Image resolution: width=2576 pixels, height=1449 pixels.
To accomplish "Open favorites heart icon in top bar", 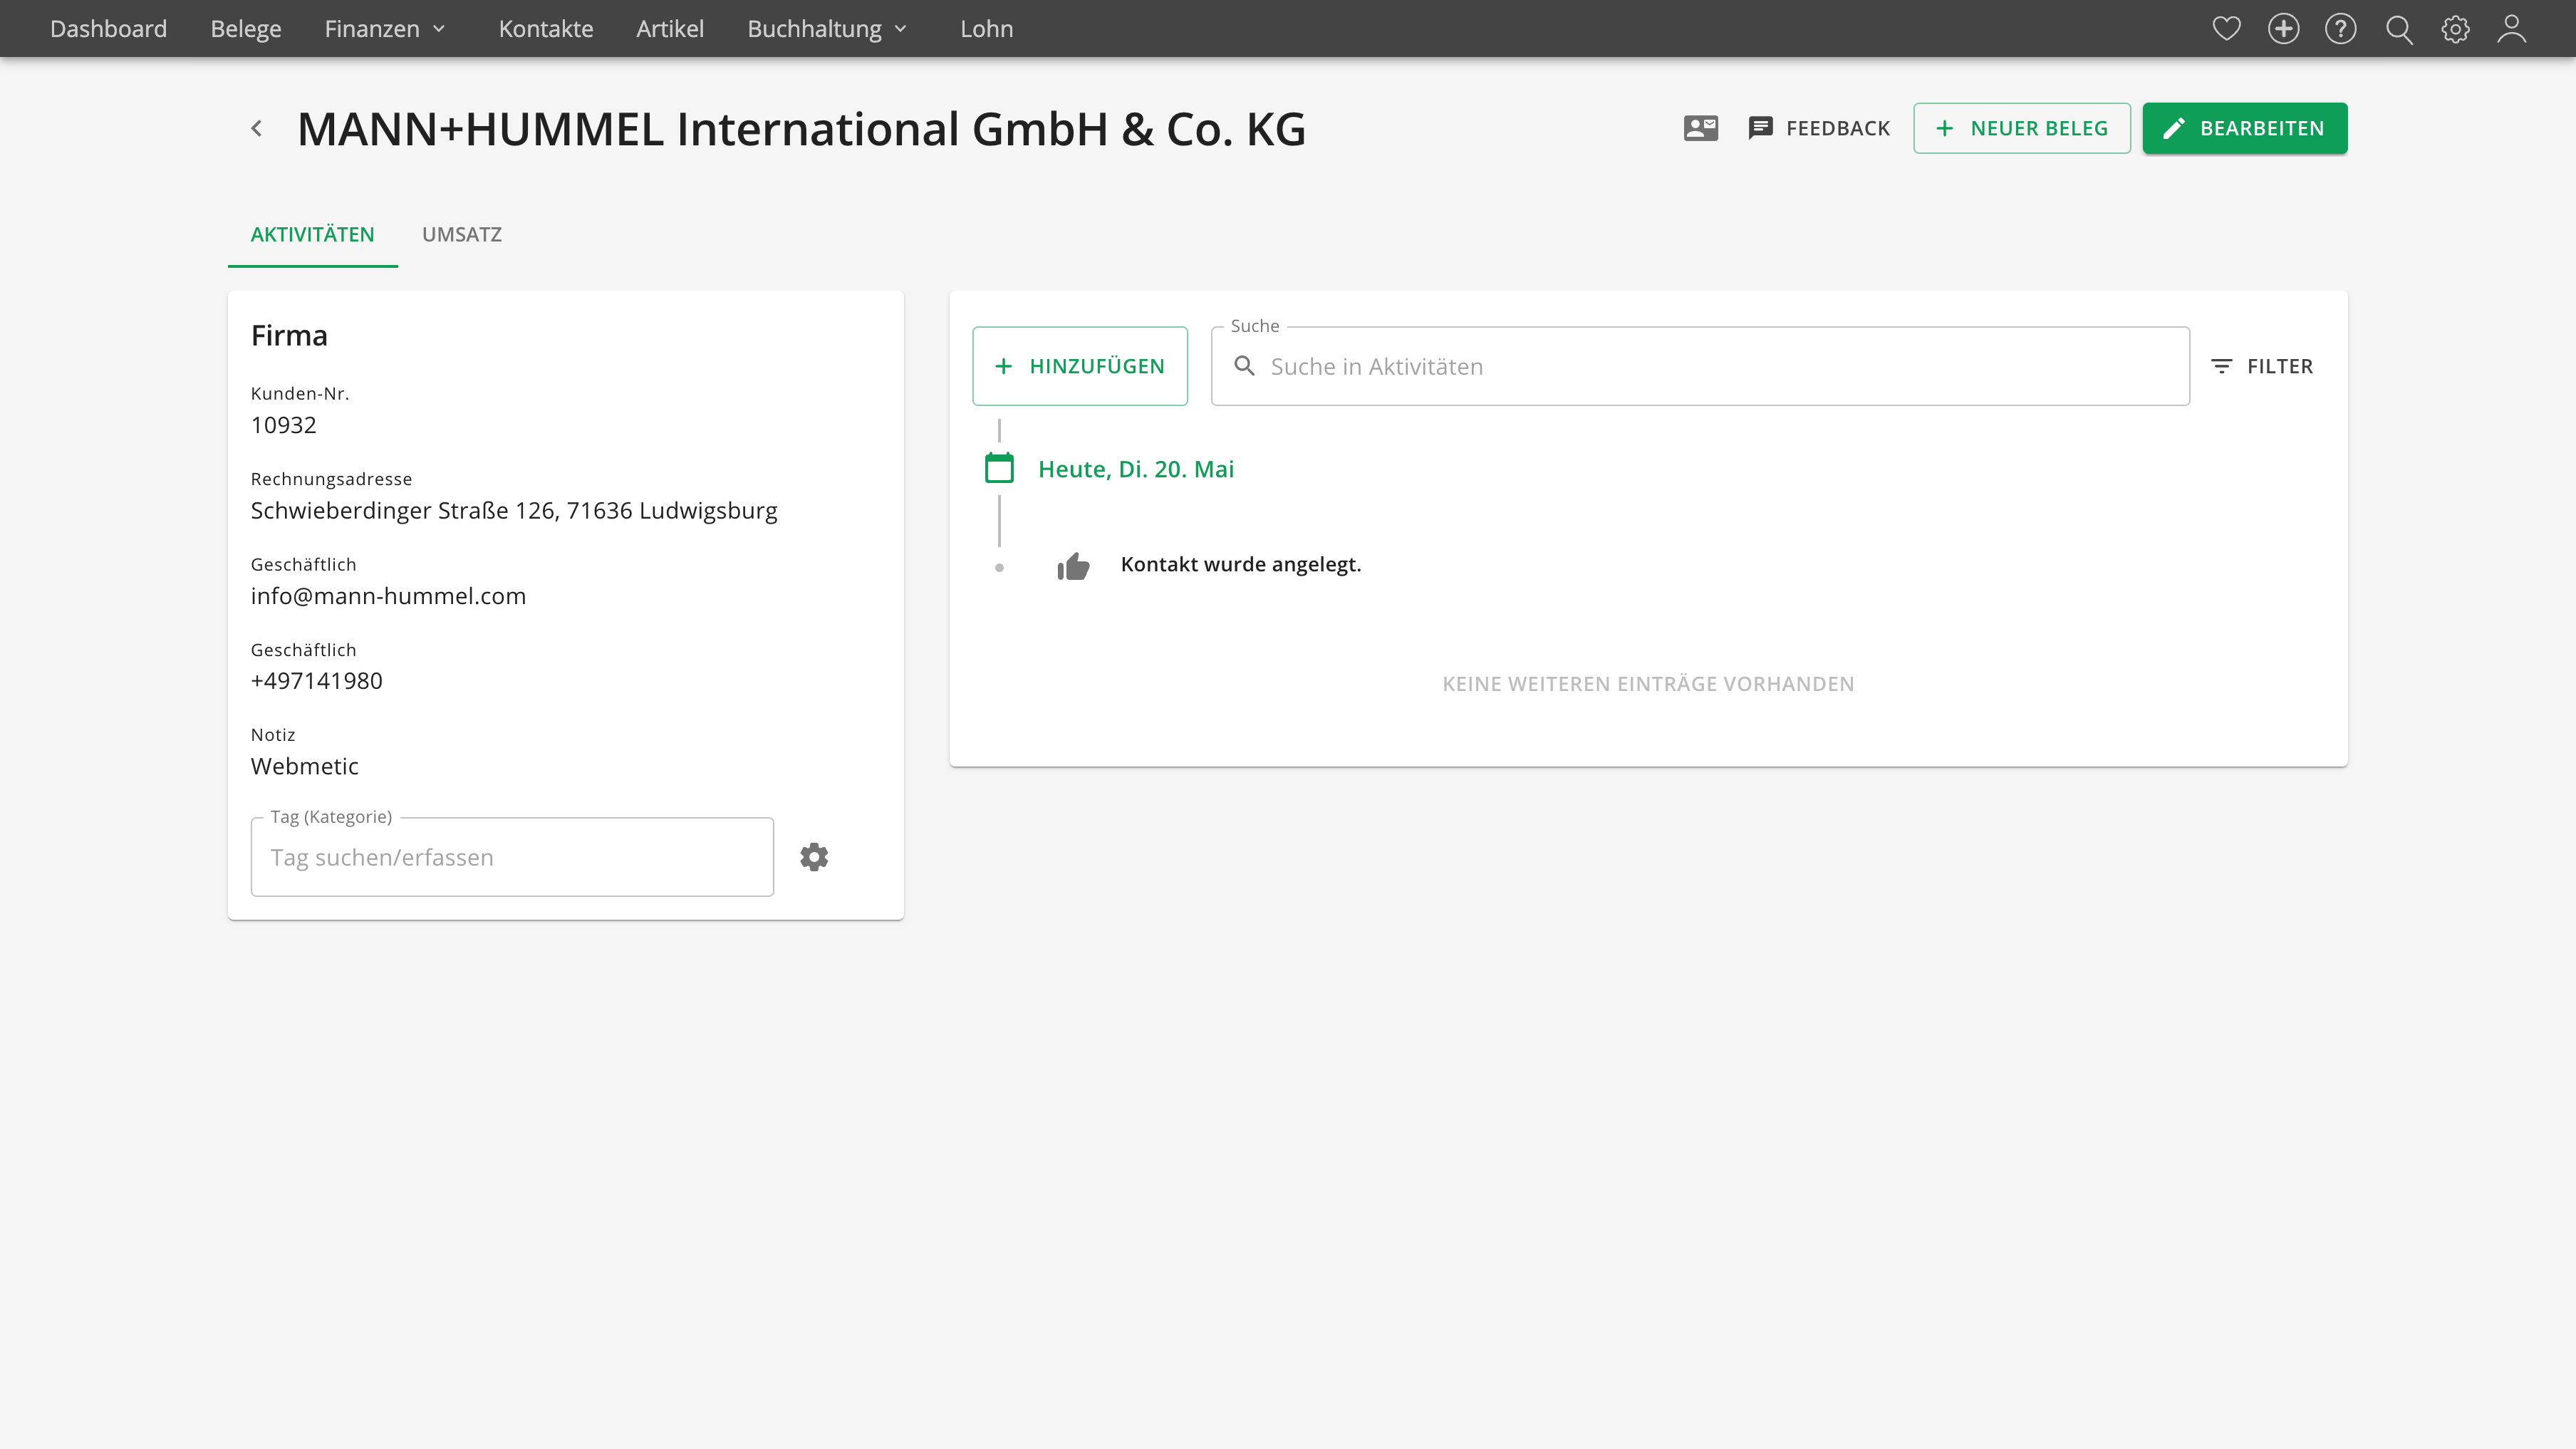I will tap(2226, 28).
